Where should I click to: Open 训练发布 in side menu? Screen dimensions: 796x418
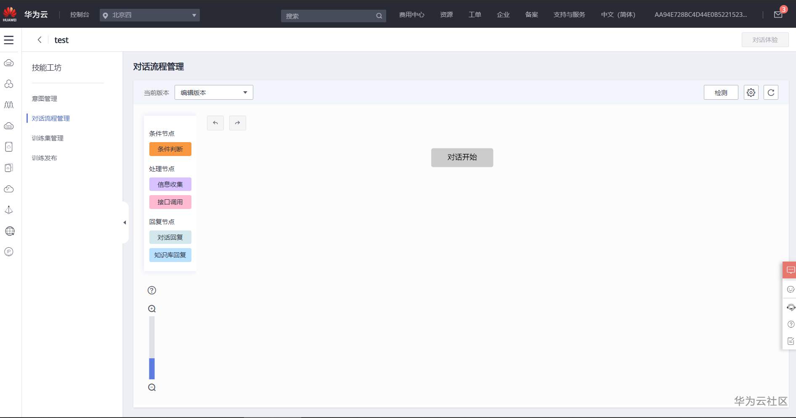[x=44, y=158]
